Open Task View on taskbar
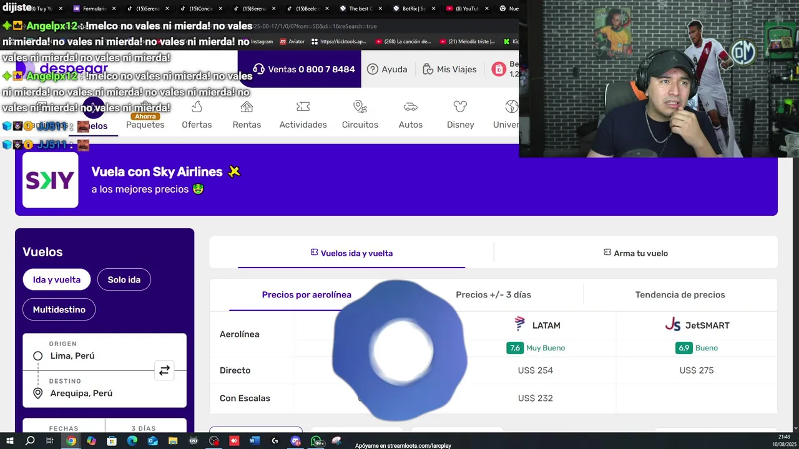 coord(50,441)
